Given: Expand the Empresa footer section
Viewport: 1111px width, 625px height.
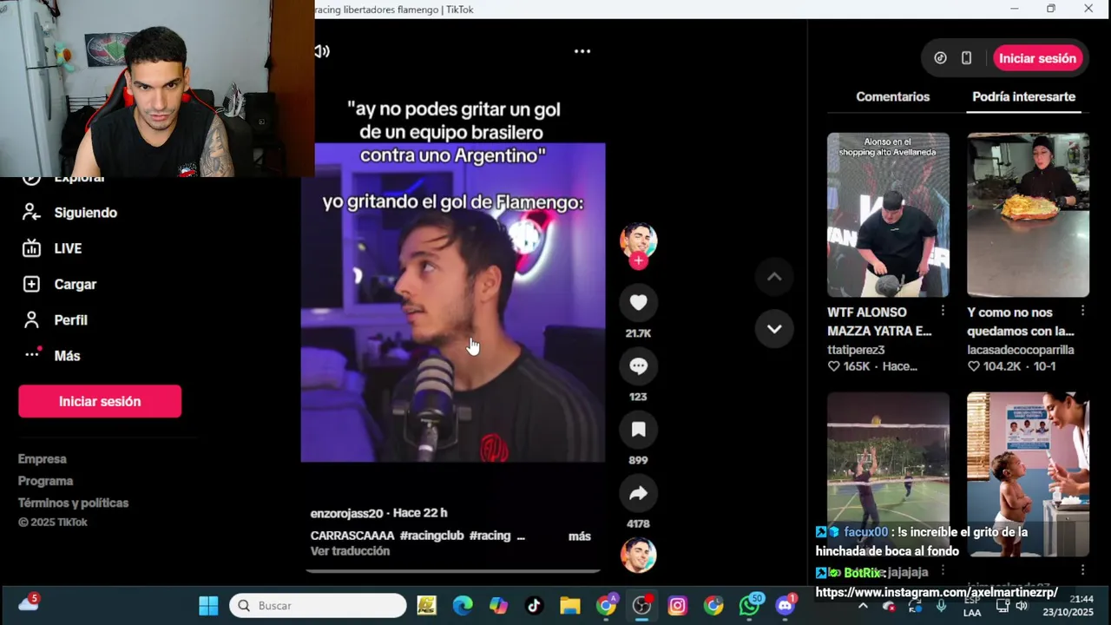Looking at the screenshot, I should point(43,458).
